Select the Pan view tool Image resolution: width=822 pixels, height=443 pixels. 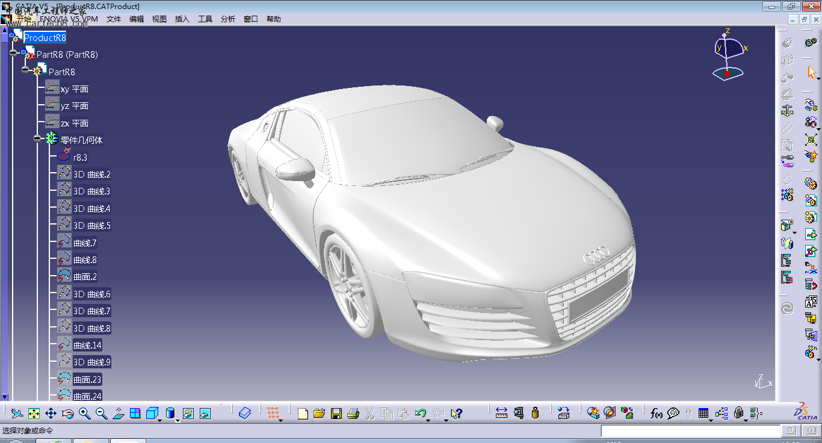[x=51, y=414]
